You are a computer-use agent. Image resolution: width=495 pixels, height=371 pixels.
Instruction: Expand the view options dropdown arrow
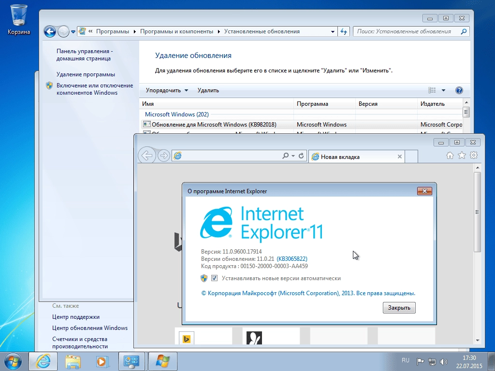[443, 90]
